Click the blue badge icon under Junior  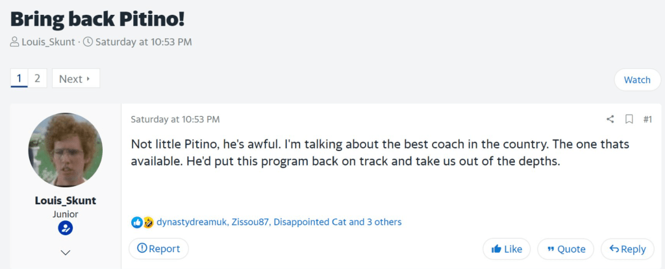click(65, 228)
